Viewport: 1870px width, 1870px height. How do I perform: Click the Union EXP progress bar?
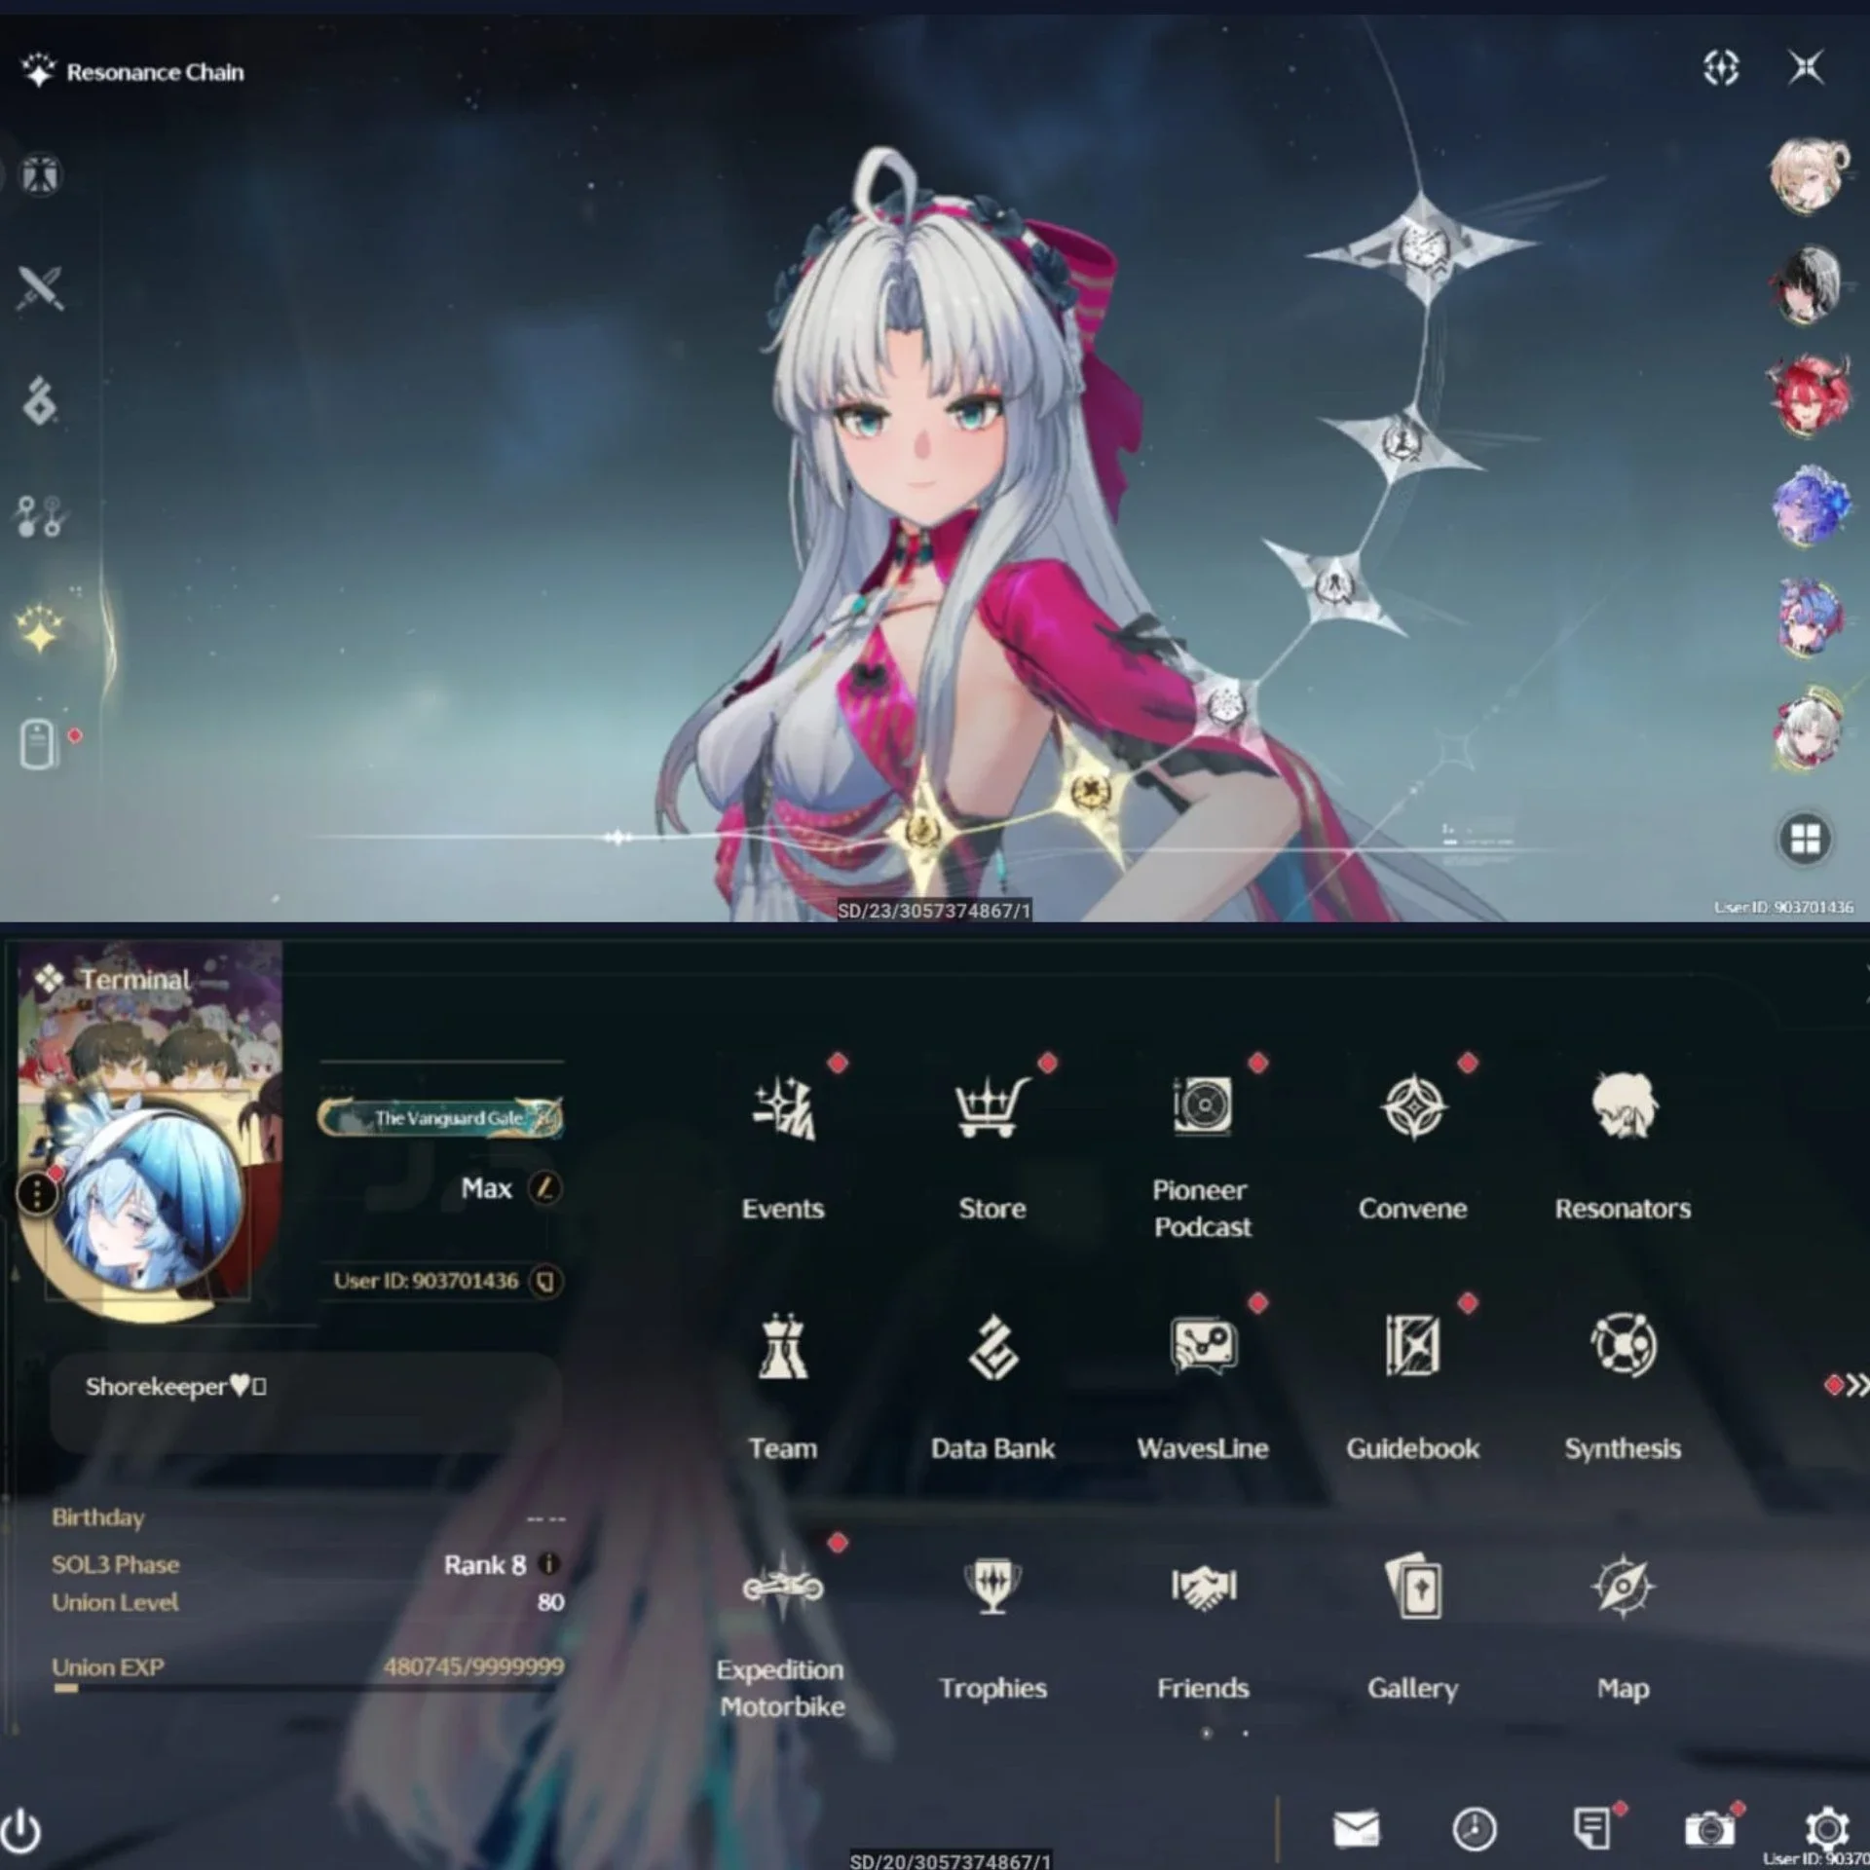coord(308,1689)
